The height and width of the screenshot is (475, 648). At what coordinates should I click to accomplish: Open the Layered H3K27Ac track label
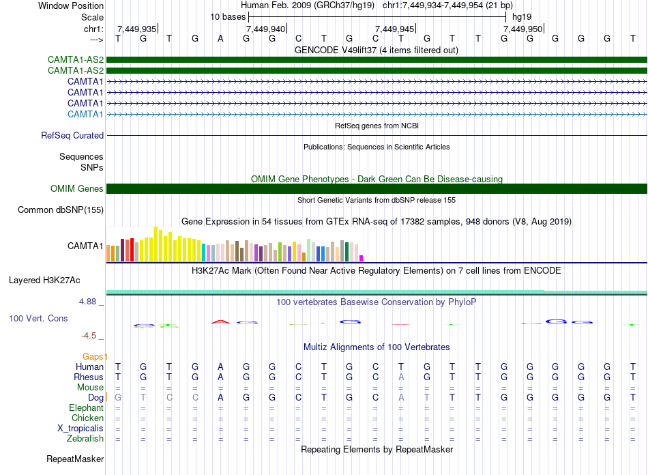pos(44,280)
